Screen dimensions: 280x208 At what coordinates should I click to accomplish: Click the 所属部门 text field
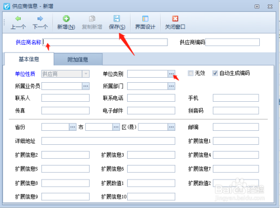tap(147, 86)
